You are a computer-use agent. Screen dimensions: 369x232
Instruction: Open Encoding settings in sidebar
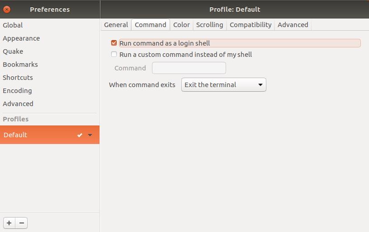coord(50,91)
